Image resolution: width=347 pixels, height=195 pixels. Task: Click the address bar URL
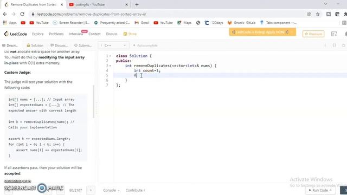point(92,14)
